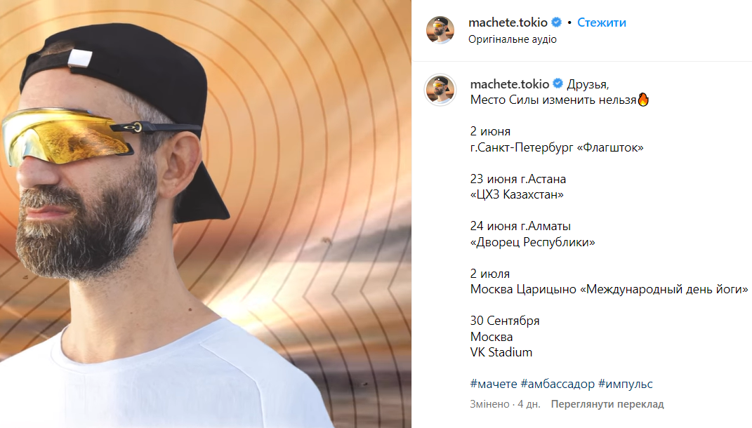
Task: Click verified badge in the caption line
Action: [558, 84]
